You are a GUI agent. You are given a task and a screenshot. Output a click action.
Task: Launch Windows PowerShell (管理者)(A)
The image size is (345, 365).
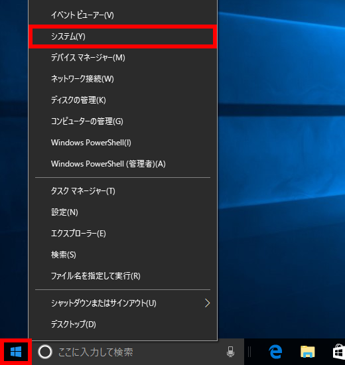(x=123, y=164)
